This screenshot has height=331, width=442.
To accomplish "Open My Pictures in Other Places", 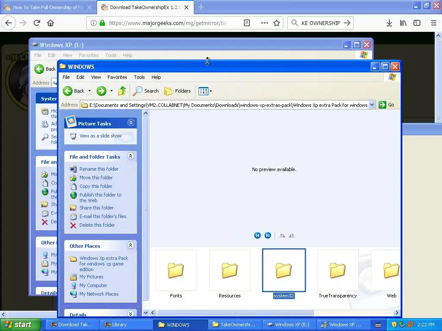I will tap(92, 277).
